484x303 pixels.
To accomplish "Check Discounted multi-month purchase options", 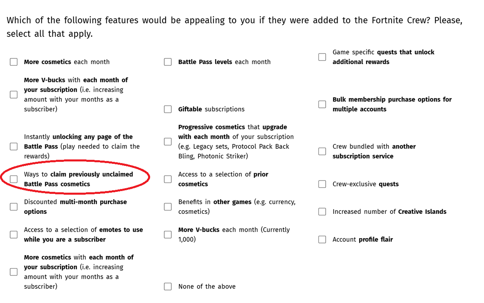I will pos(13,206).
